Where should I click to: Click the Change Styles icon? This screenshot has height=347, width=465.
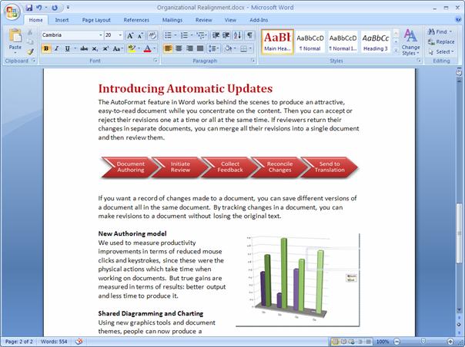(410, 40)
